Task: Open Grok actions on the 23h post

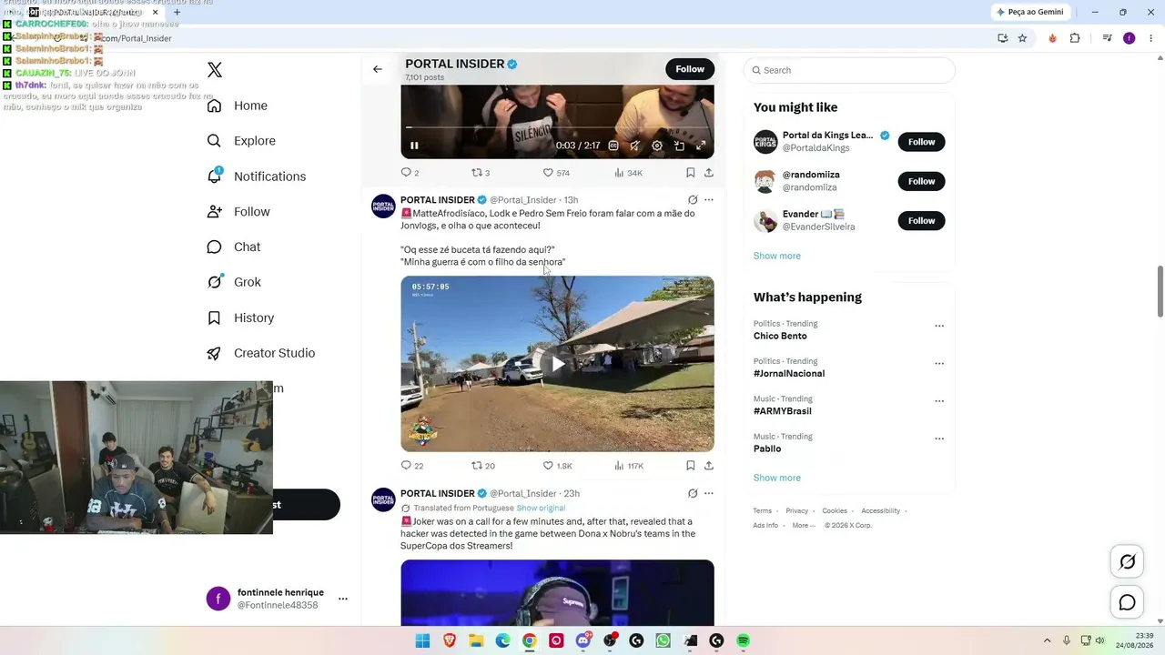Action: coord(693,494)
